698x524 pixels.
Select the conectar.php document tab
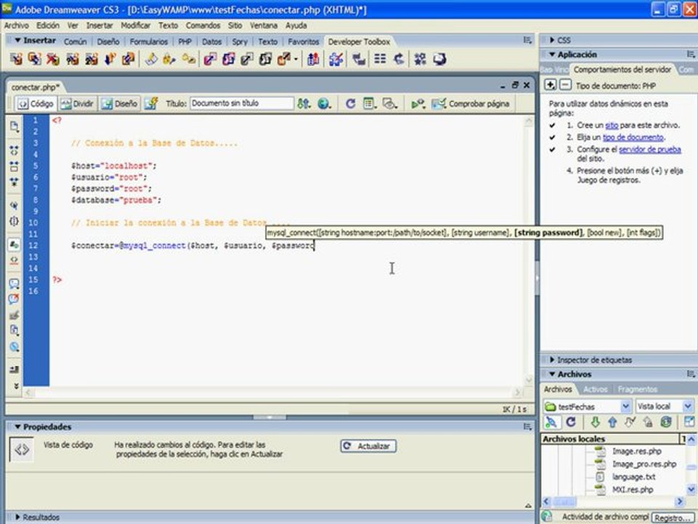[35, 87]
